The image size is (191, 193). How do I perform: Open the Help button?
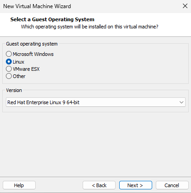tap(19, 185)
